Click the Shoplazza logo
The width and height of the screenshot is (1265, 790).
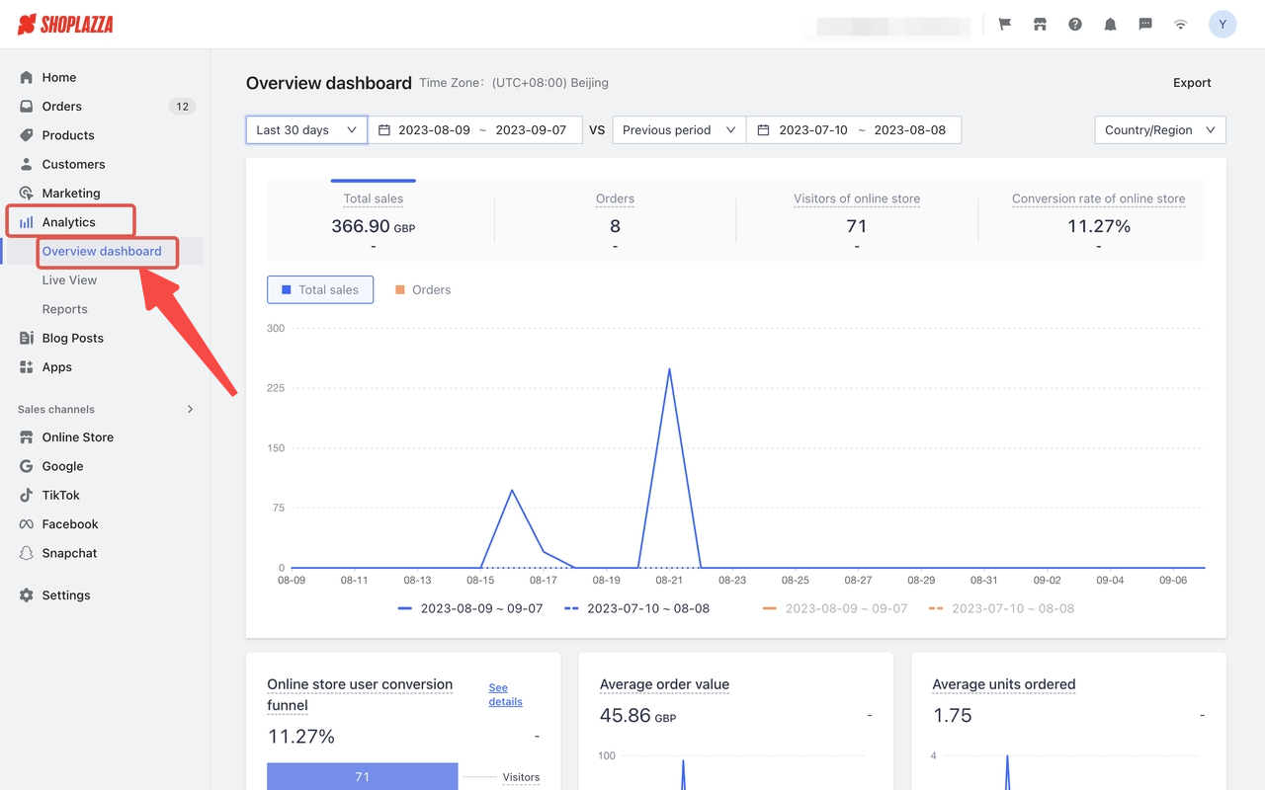pyautogui.click(x=65, y=24)
